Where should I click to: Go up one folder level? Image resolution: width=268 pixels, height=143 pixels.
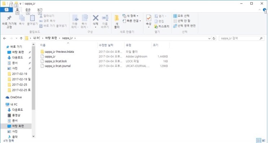[21, 38]
